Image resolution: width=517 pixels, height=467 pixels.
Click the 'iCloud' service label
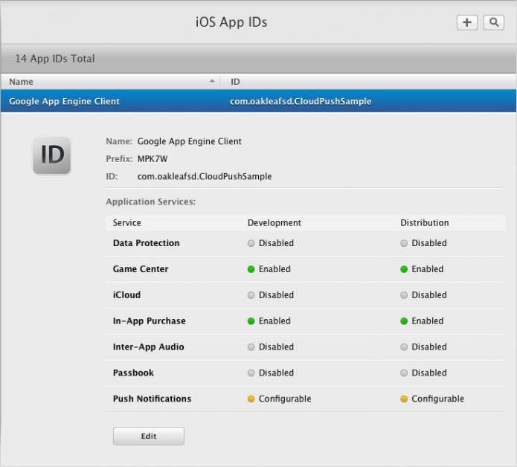tap(126, 295)
